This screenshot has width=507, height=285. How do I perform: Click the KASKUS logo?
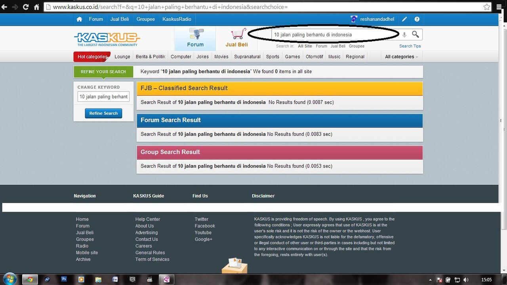click(x=107, y=39)
